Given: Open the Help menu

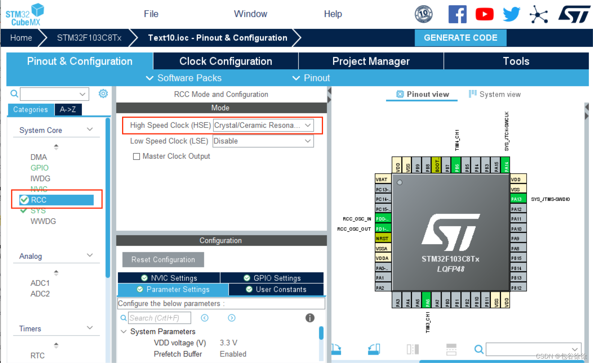Looking at the screenshot, I should (x=333, y=14).
